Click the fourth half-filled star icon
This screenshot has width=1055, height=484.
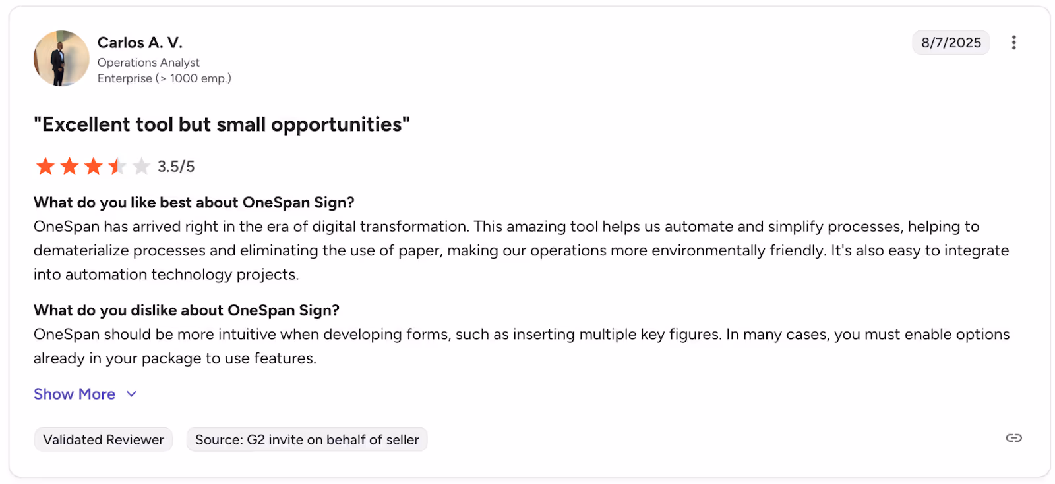(117, 166)
